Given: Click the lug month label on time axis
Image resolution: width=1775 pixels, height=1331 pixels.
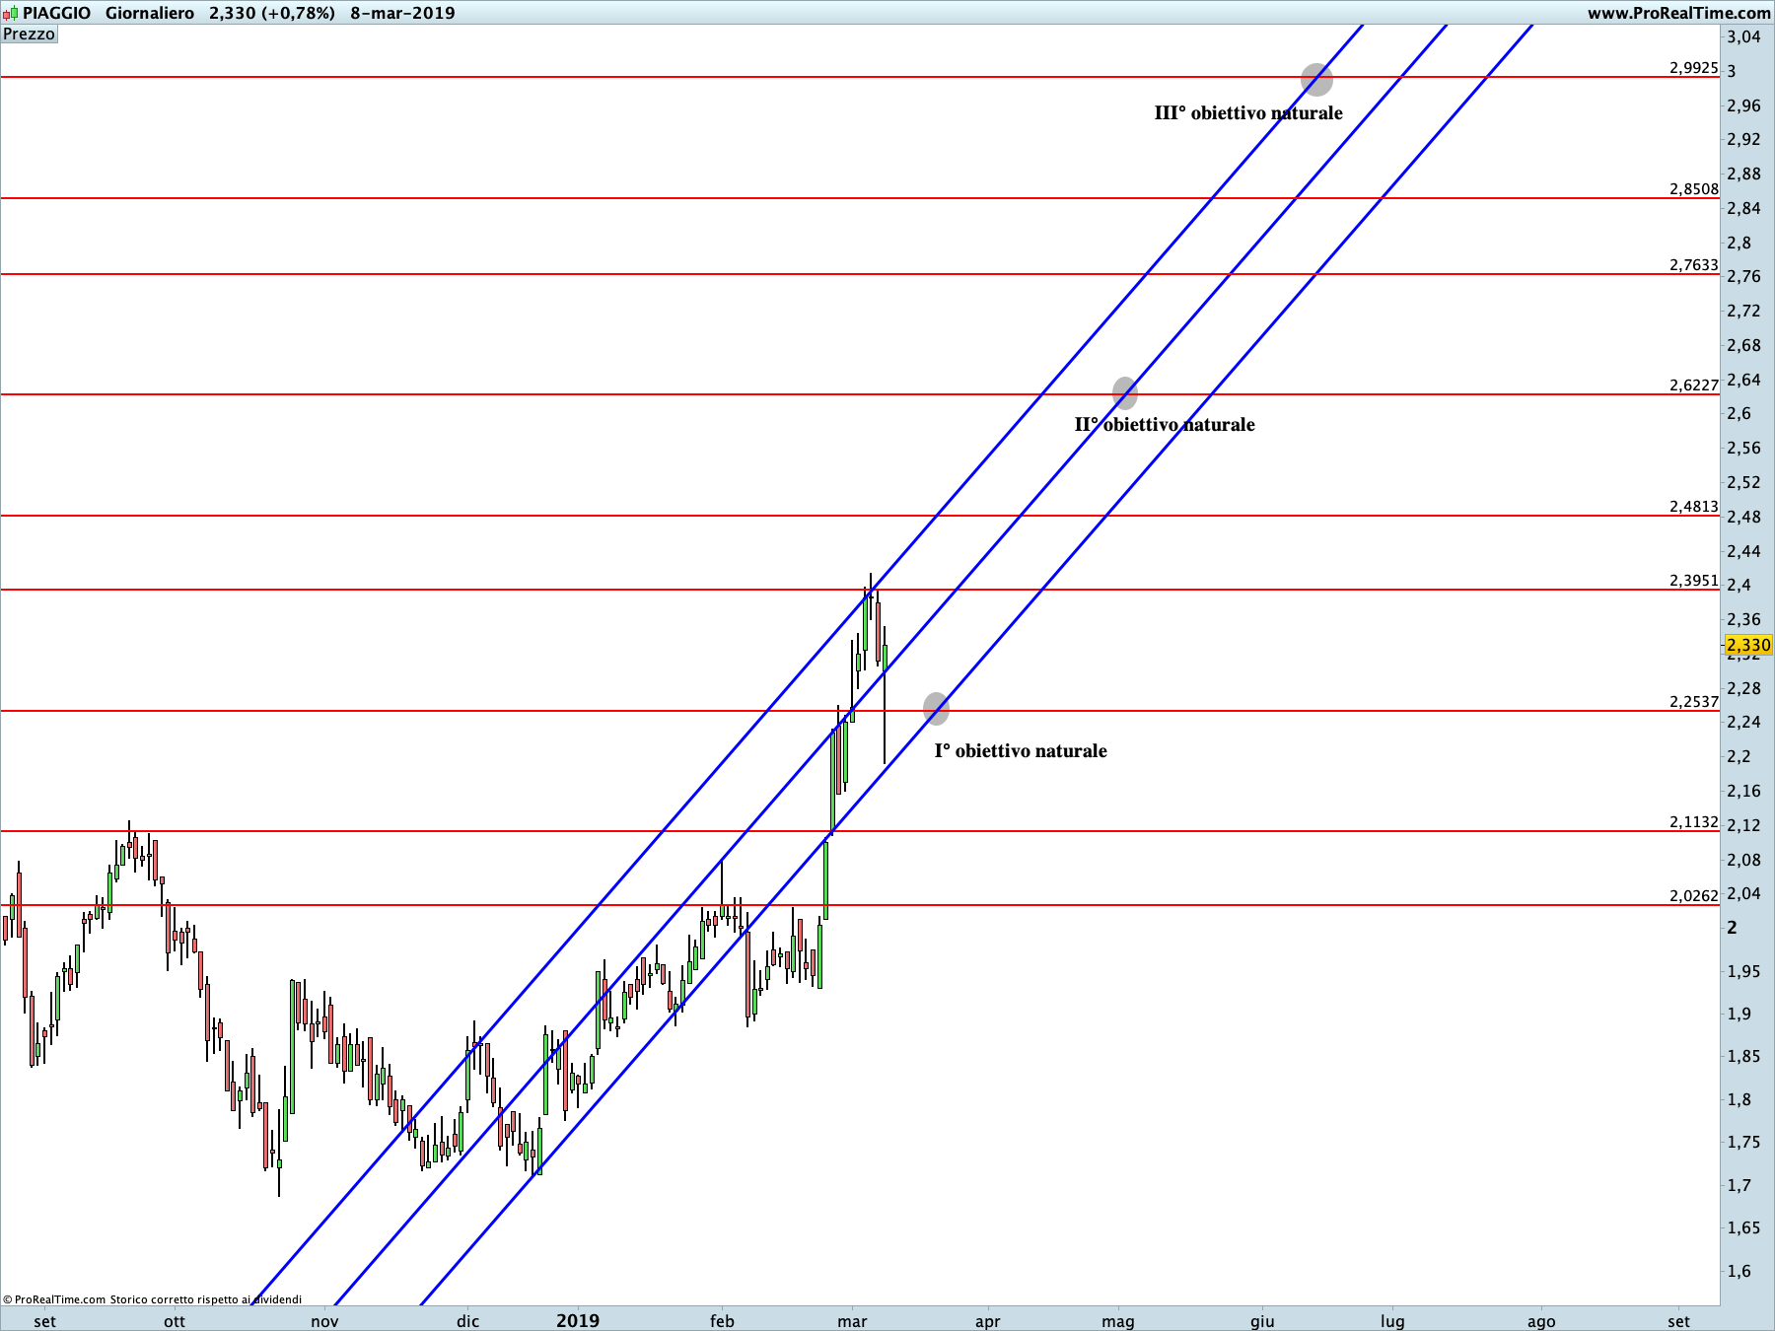Looking at the screenshot, I should [x=1392, y=1321].
